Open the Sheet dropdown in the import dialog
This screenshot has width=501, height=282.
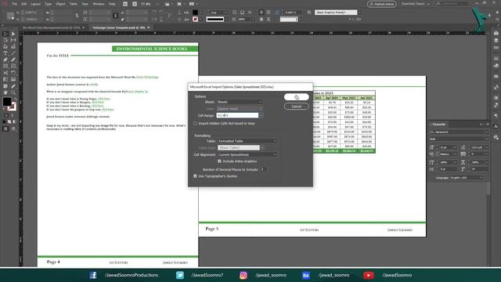(x=240, y=102)
